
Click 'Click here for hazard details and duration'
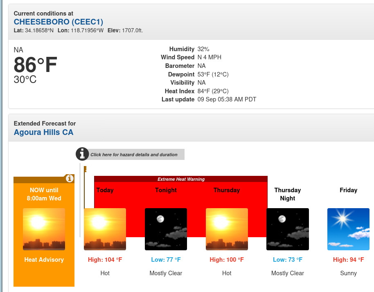134,155
